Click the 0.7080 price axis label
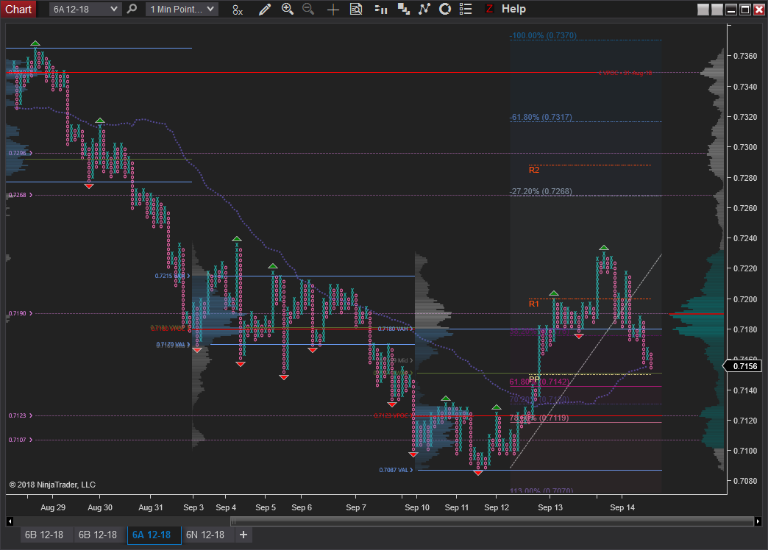The width and height of the screenshot is (768, 550). pos(745,481)
